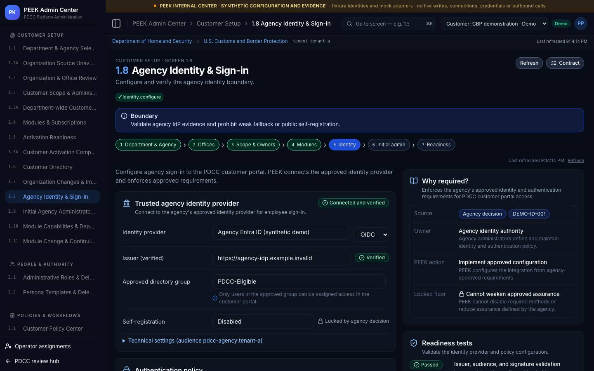Click PEEK Admin Center breadcrumb

pyautogui.click(x=159, y=23)
